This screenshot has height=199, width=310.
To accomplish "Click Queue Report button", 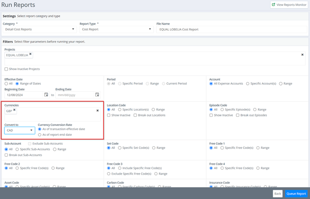I will [296, 194].
